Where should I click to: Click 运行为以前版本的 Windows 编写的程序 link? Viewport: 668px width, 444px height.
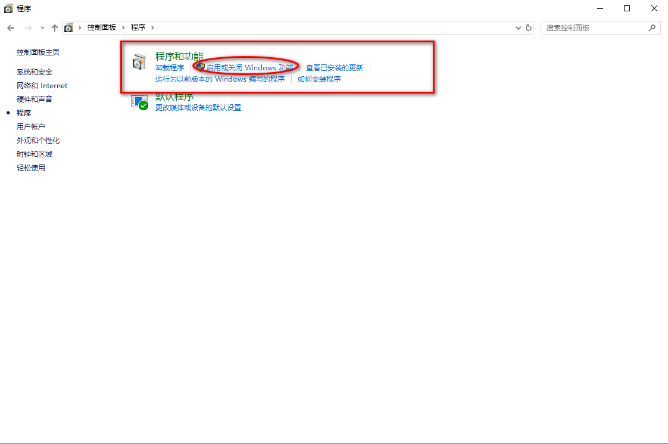click(220, 79)
